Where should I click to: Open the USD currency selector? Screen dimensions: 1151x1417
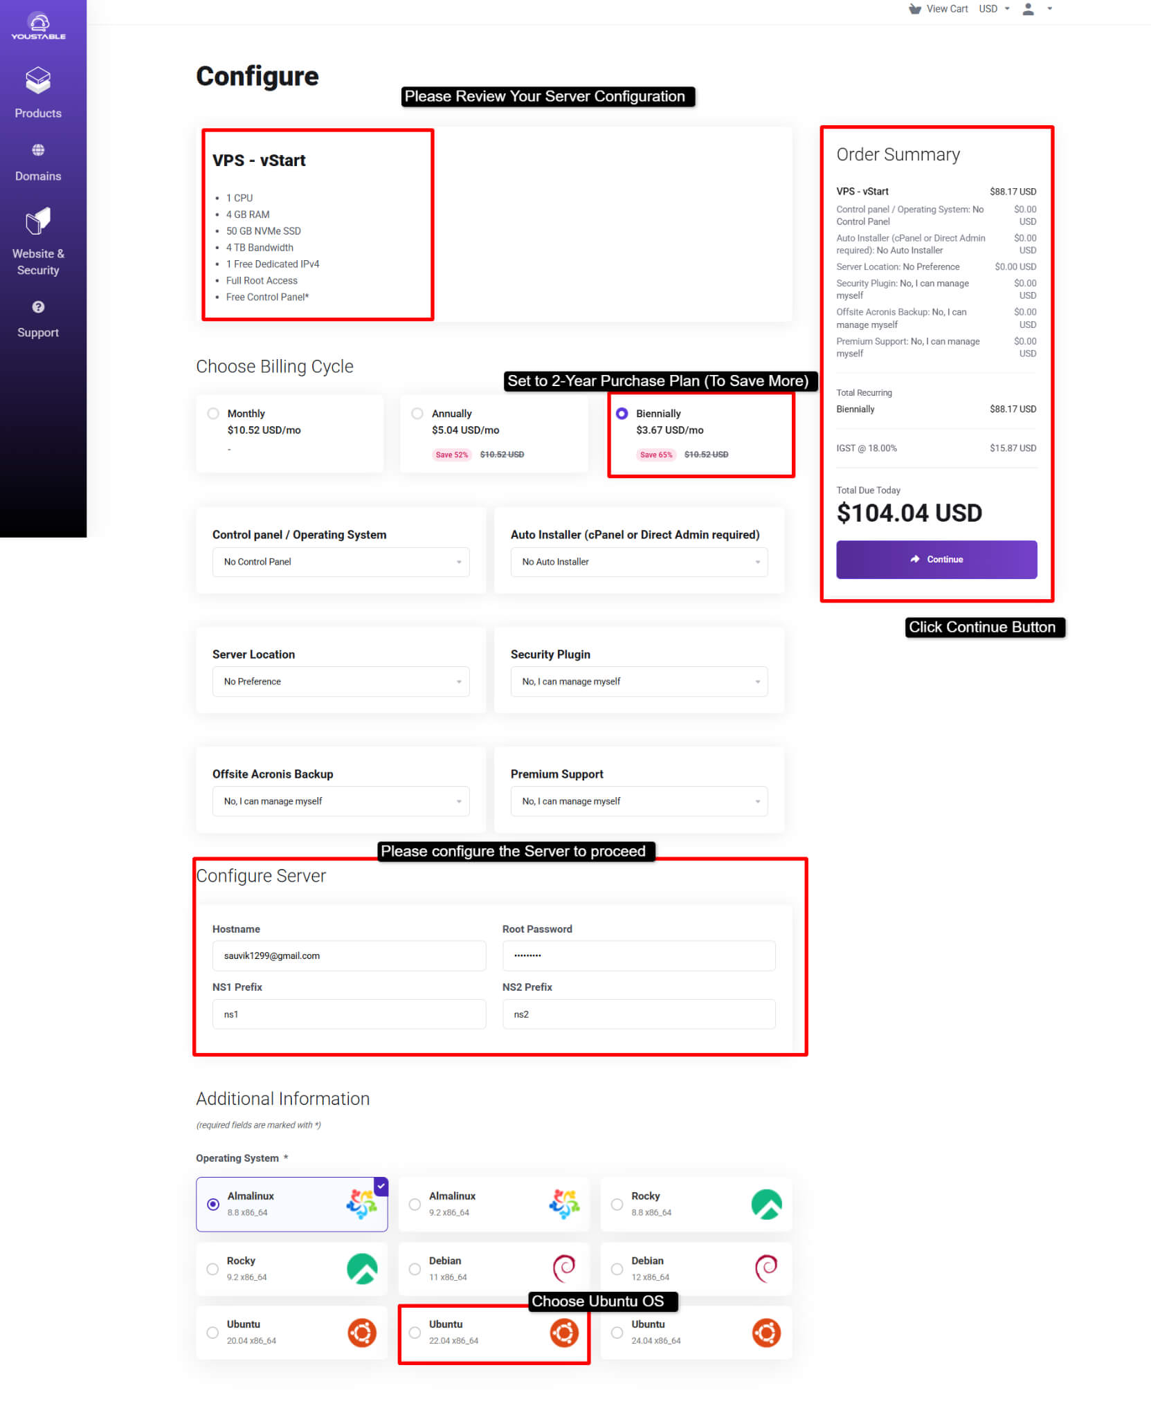click(x=994, y=9)
